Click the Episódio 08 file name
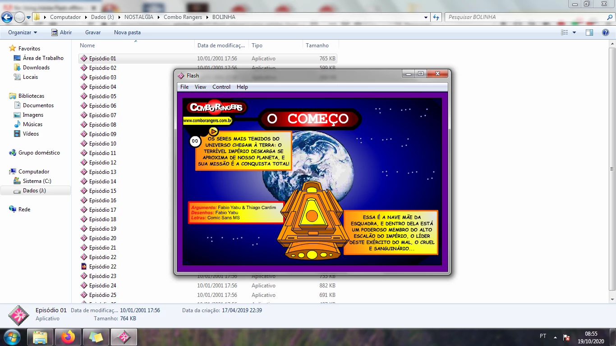Screen dimensions: 616x346 point(103,125)
